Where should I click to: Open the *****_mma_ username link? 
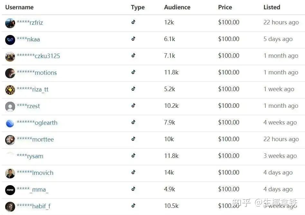(32, 189)
